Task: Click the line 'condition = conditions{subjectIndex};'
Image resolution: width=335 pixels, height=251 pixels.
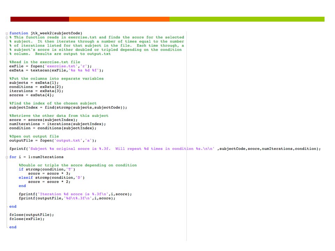Action: (x=53, y=128)
